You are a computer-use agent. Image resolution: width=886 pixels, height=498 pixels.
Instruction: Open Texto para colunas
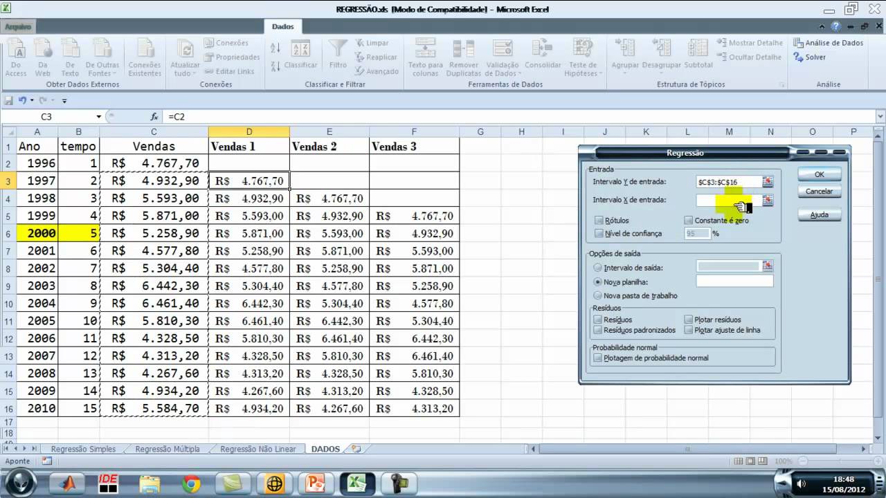(426, 58)
